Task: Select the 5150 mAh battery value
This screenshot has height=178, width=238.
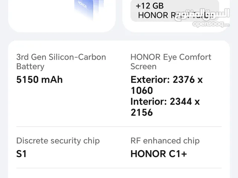Action: [39, 80]
